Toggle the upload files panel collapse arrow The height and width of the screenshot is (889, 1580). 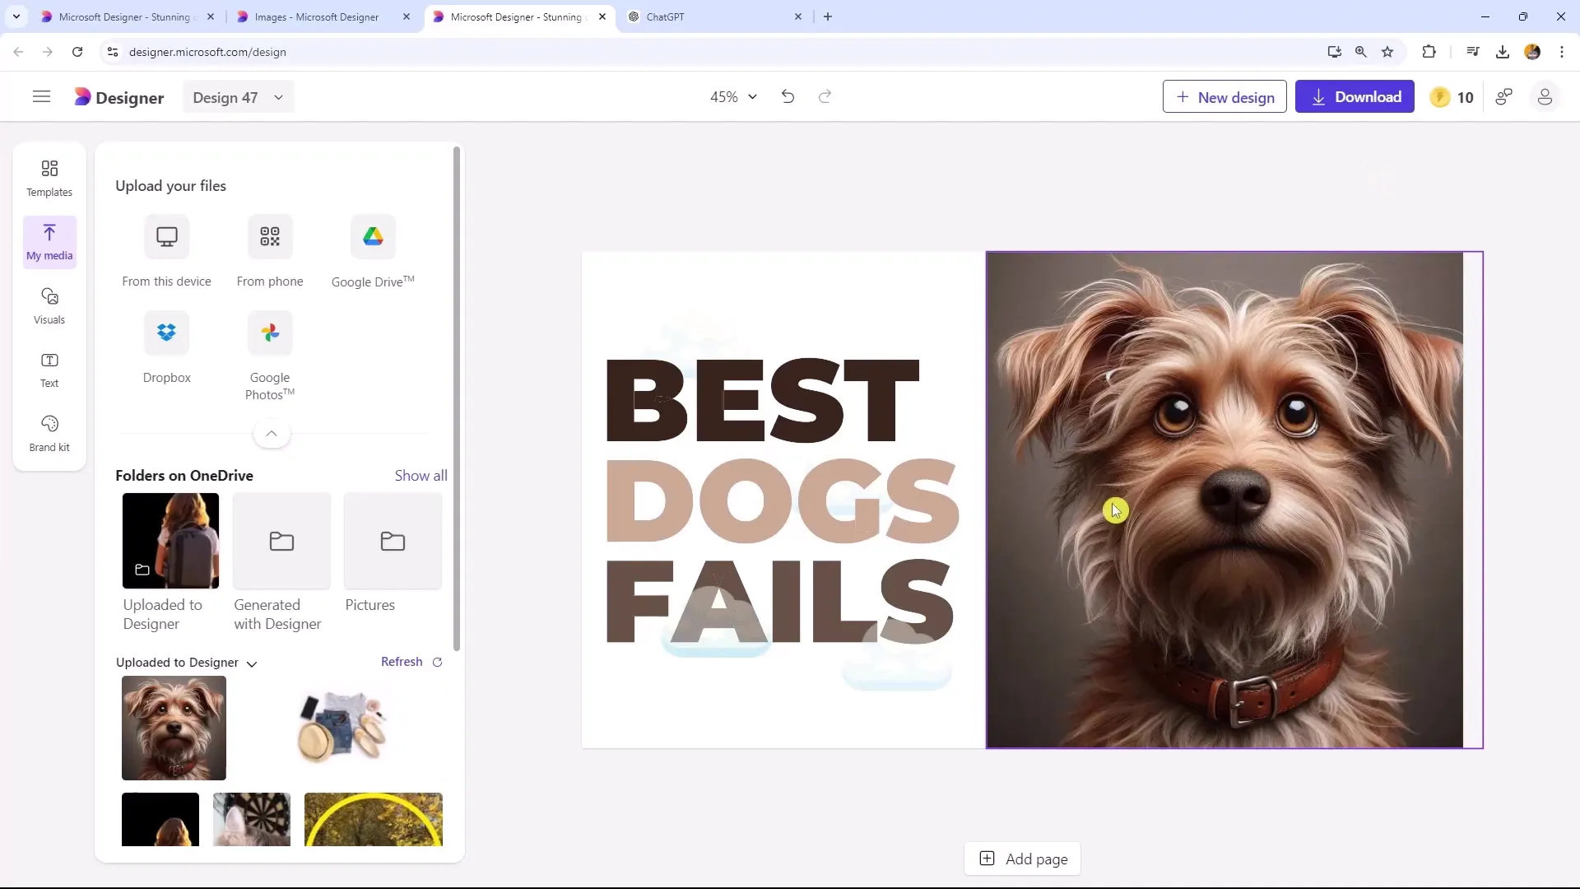(x=272, y=433)
